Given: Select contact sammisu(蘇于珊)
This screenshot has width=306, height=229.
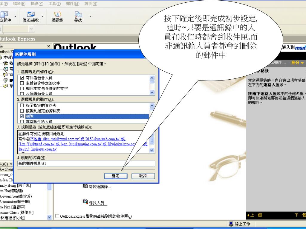Looking at the screenshot, I should (15, 202).
